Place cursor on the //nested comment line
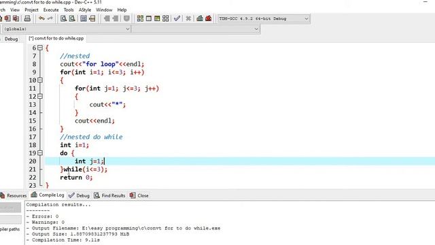This screenshot has height=245, width=435. click(x=75, y=56)
